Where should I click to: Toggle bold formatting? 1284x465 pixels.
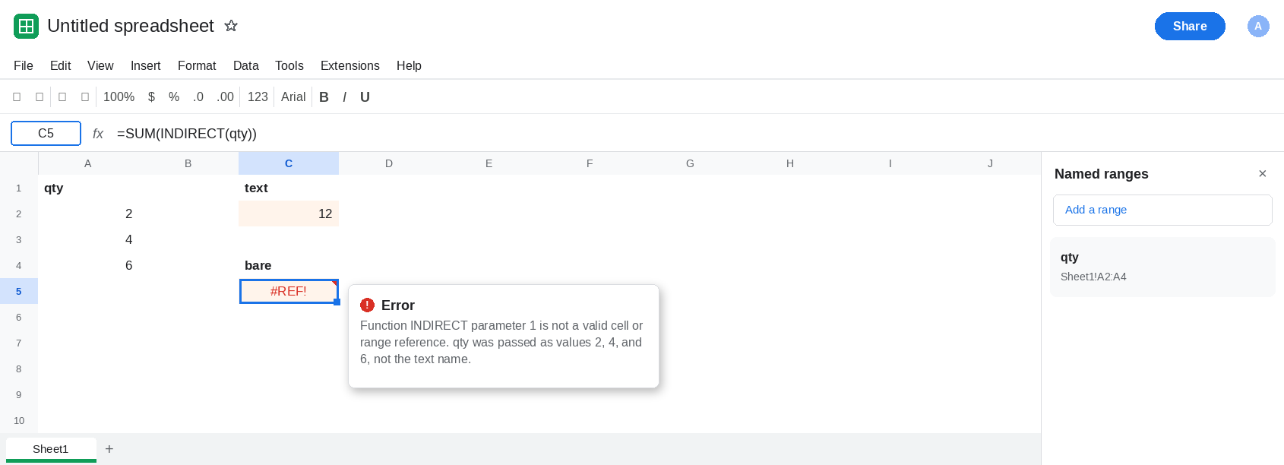pos(324,97)
